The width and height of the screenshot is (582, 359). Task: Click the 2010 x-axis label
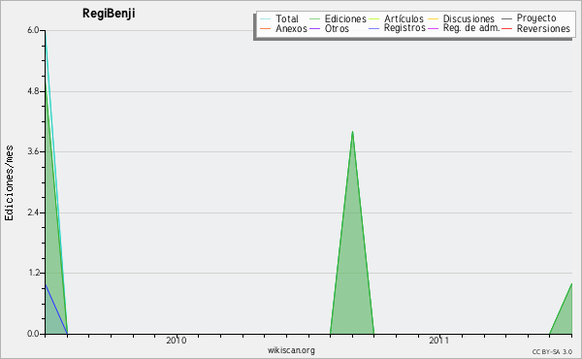click(177, 341)
